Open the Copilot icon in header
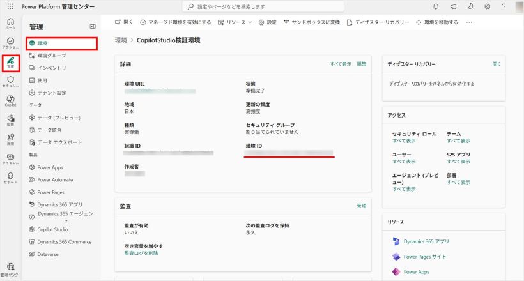 click(x=470, y=6)
